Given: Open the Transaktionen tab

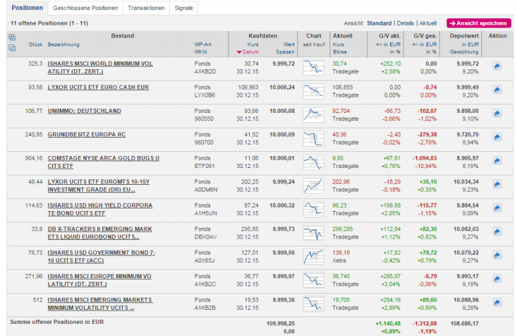Looking at the screenshot, I should coord(146,8).
